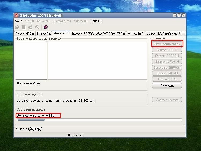Open the Помощь menu
The height and width of the screenshot is (151, 201).
[96, 21]
